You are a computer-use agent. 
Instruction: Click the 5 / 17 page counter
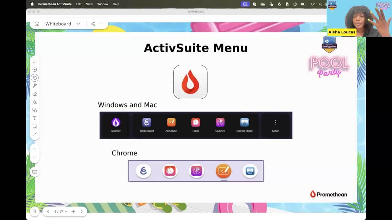click(58, 211)
